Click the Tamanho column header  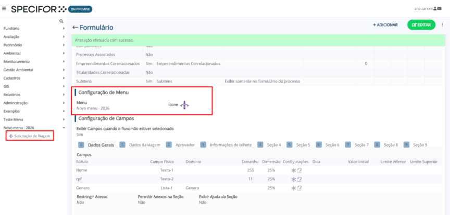point(250,162)
